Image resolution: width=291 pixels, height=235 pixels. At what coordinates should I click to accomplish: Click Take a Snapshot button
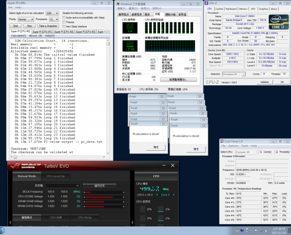click(48, 26)
